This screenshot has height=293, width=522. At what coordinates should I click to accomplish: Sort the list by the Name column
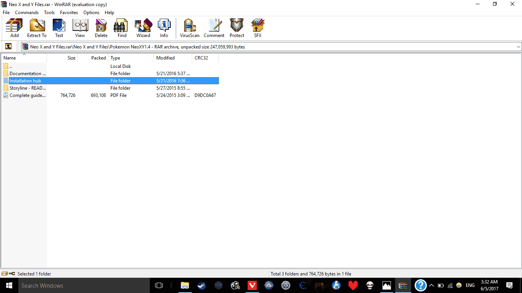[x=24, y=58]
